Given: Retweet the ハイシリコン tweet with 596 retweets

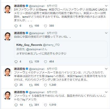Looking at the screenshot, I should pyautogui.click(x=31, y=85).
